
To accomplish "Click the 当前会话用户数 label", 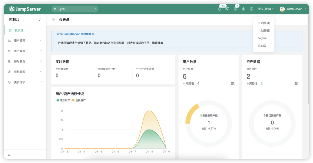I will point(107,69).
